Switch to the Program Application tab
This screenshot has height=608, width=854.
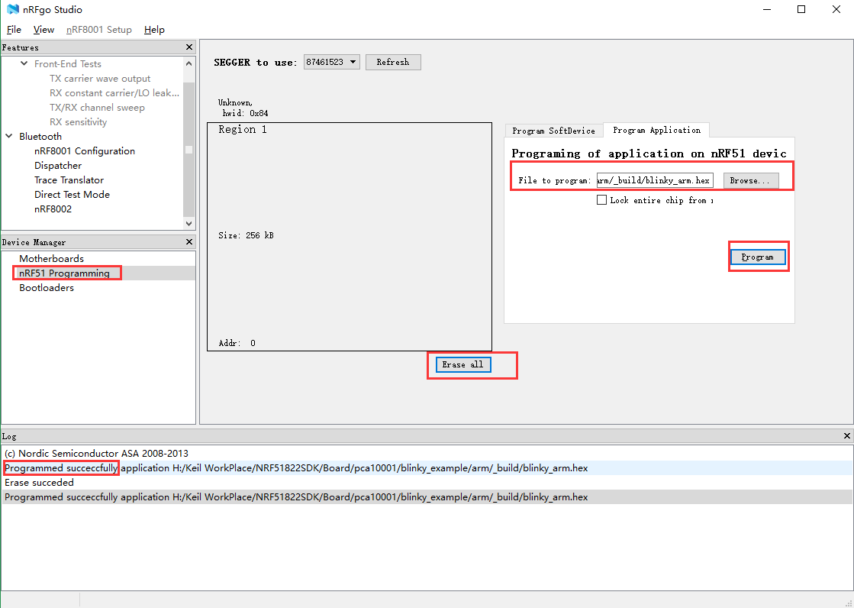[656, 130]
